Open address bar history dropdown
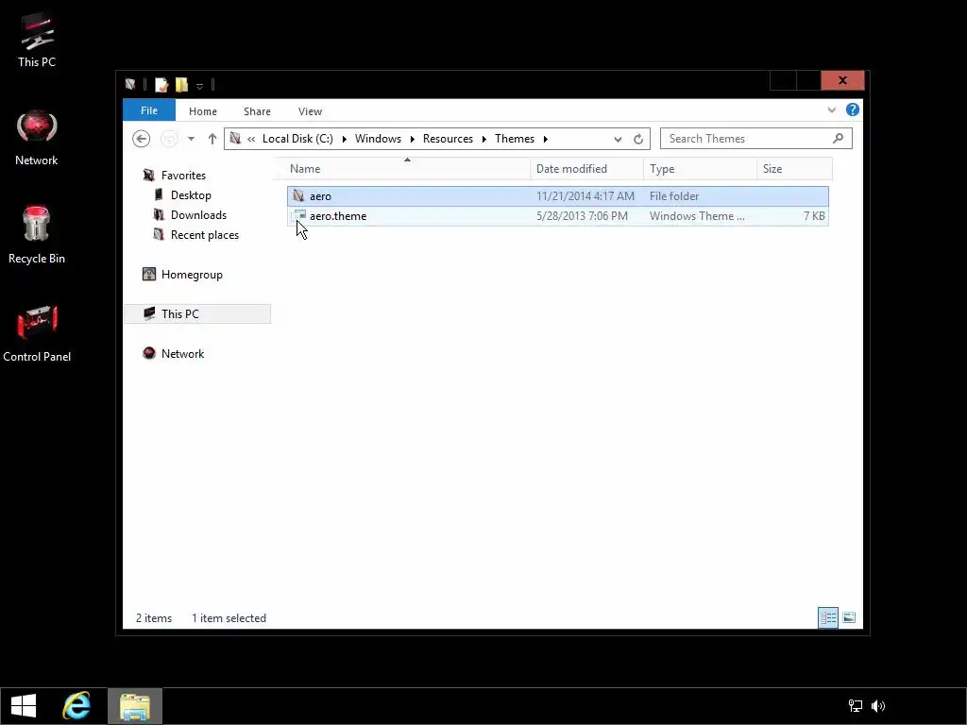The image size is (967, 725). (618, 140)
